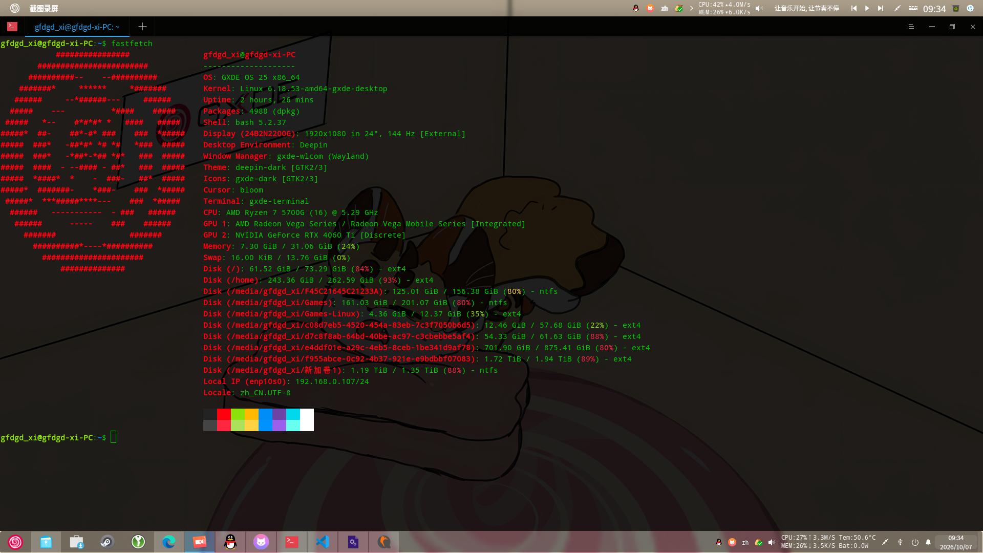Open the file manager from the dock

pyautogui.click(x=46, y=542)
